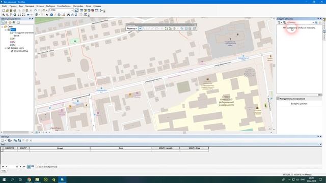Select the Edit tool in Editor toolbar
This screenshot has height=183, width=326.
140,28
